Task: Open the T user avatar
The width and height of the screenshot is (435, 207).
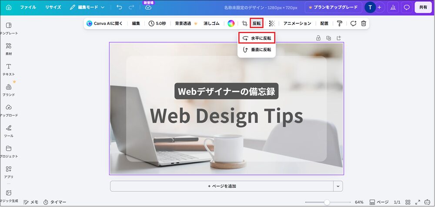Action: [370, 7]
